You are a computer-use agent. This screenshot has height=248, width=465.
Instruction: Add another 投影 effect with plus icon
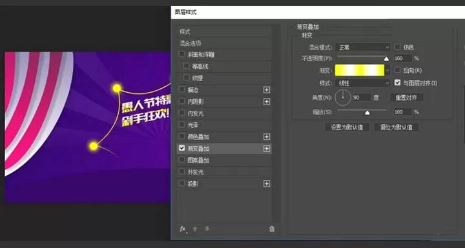point(267,184)
